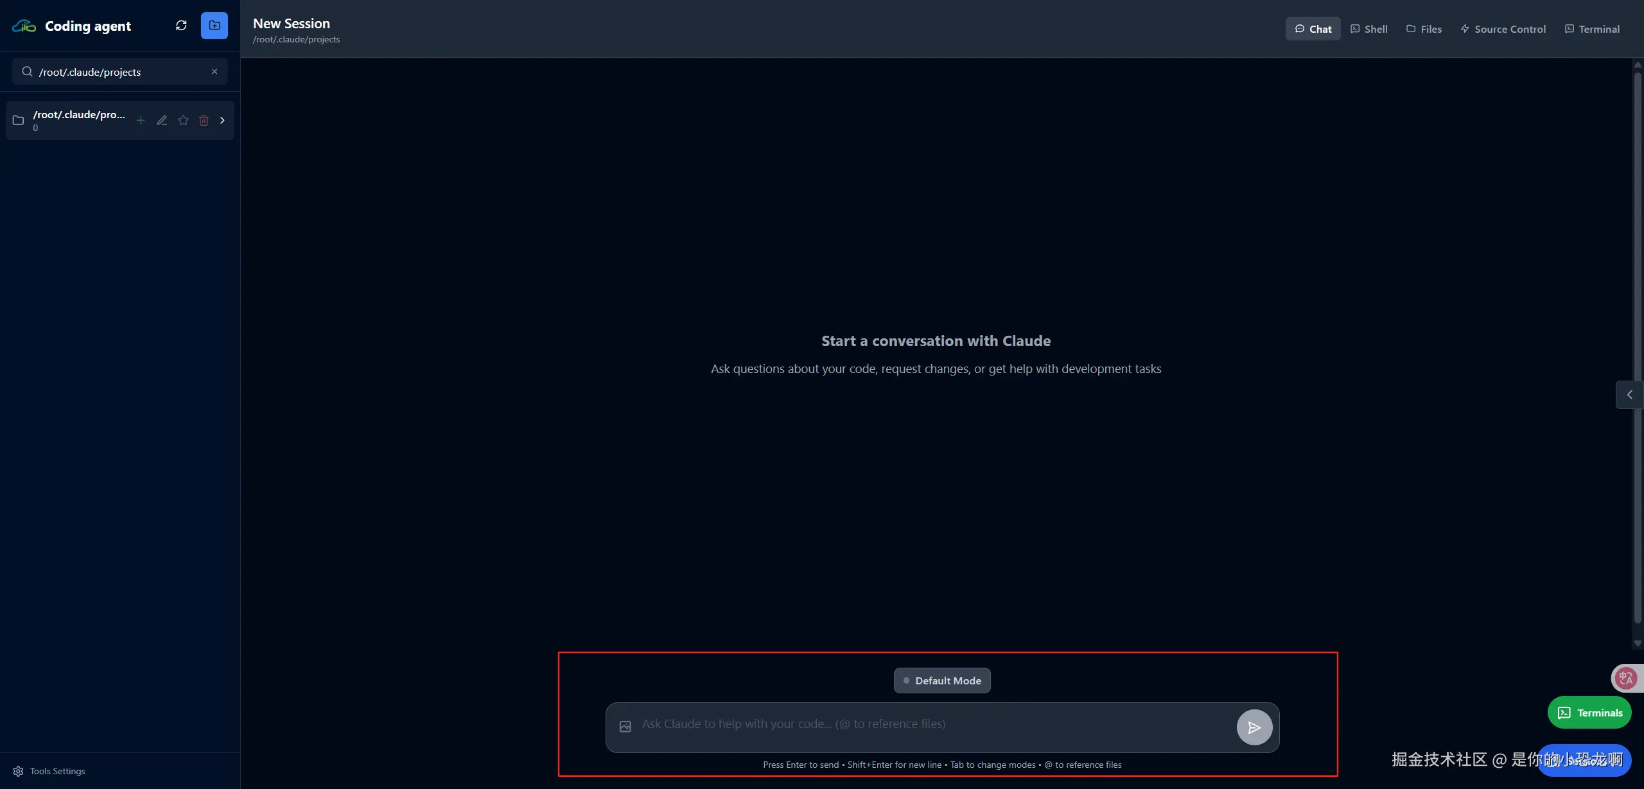Image resolution: width=1644 pixels, height=789 pixels.
Task: Star the /root/.claude project
Action: click(x=183, y=120)
